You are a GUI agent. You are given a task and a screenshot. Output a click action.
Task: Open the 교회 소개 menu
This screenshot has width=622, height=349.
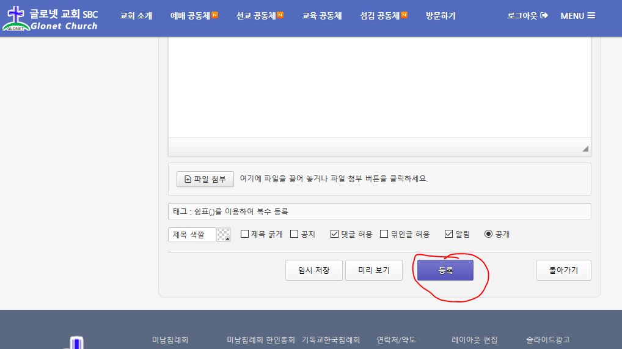tap(136, 16)
